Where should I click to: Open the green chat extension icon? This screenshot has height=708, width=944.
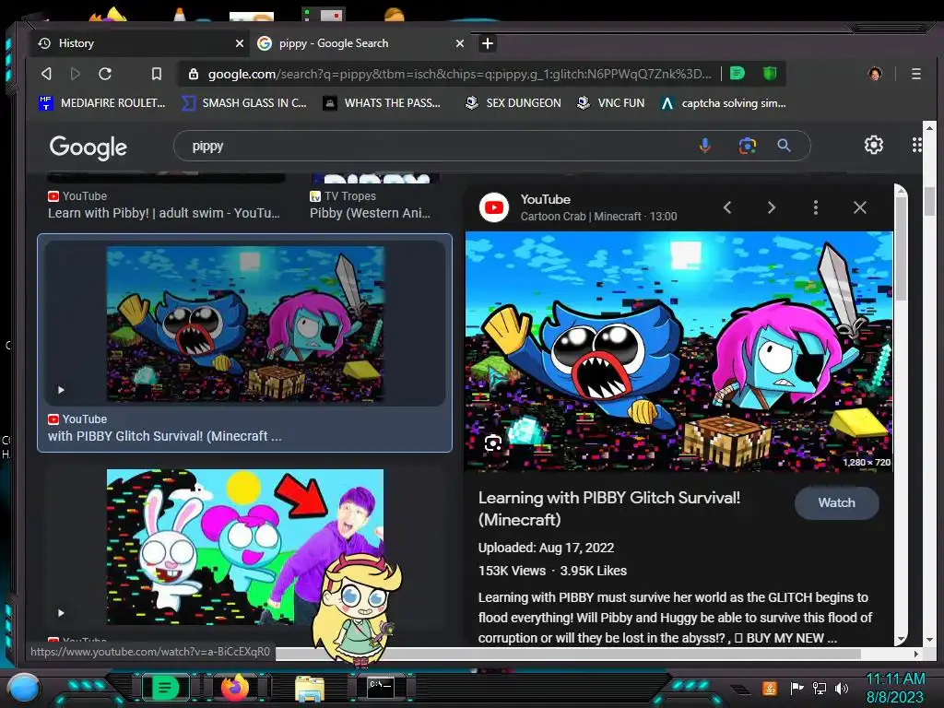pos(737,74)
